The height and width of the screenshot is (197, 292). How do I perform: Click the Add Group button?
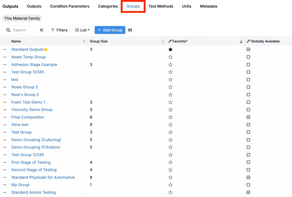pos(110,30)
